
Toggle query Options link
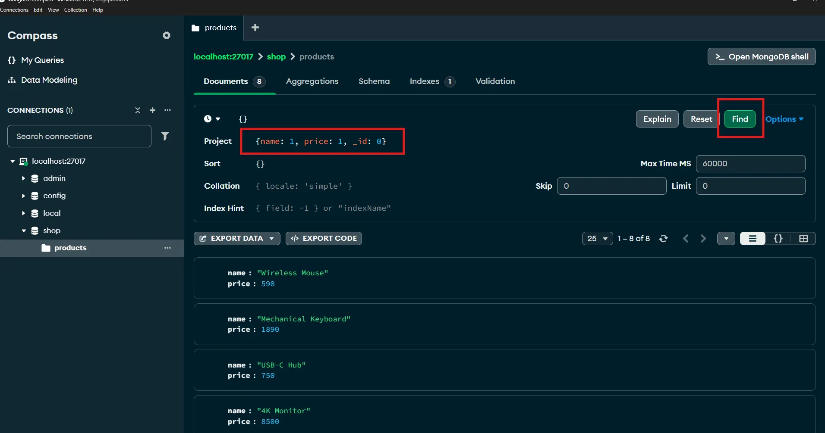784,119
